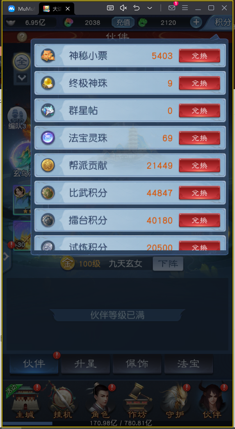Open the 挂机 idle battle icon
The width and height of the screenshot is (235, 429).
[x=62, y=401]
